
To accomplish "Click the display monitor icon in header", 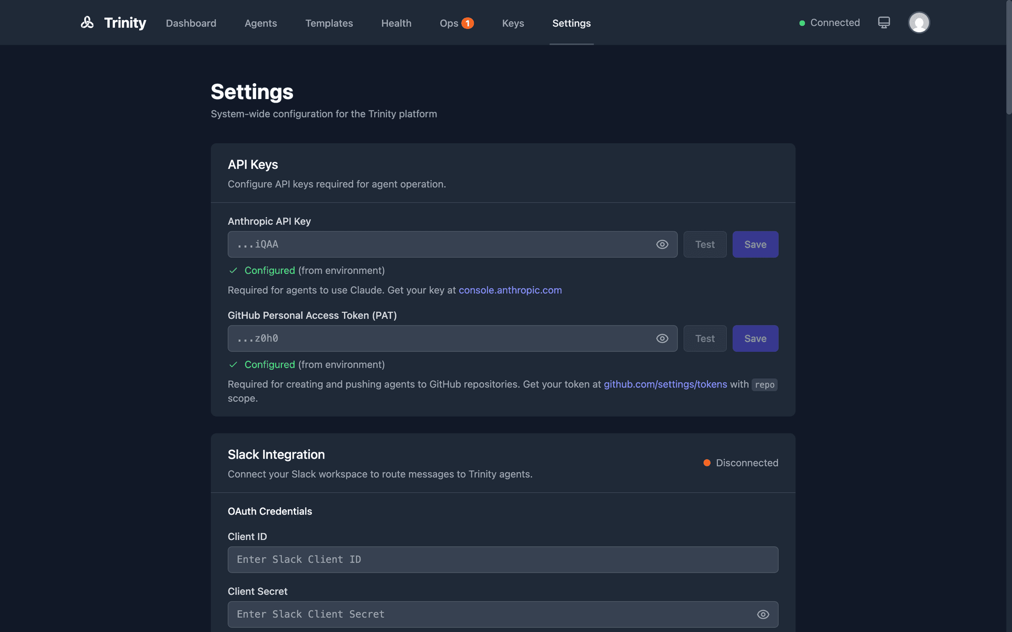I will click(884, 23).
